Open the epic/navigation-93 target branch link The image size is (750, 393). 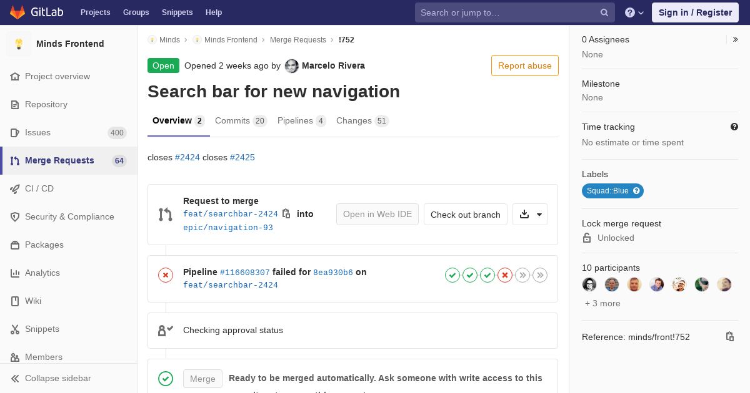(x=228, y=228)
